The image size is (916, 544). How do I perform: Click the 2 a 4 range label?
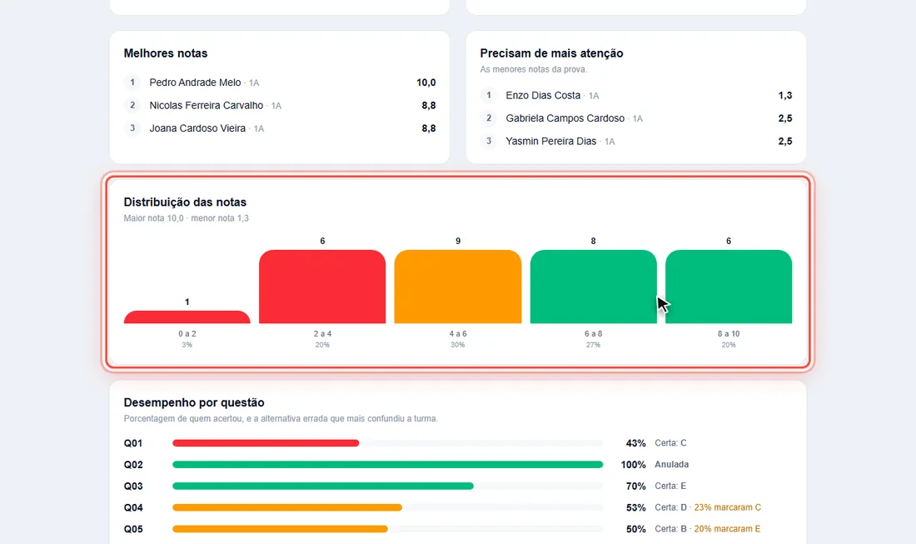click(322, 333)
